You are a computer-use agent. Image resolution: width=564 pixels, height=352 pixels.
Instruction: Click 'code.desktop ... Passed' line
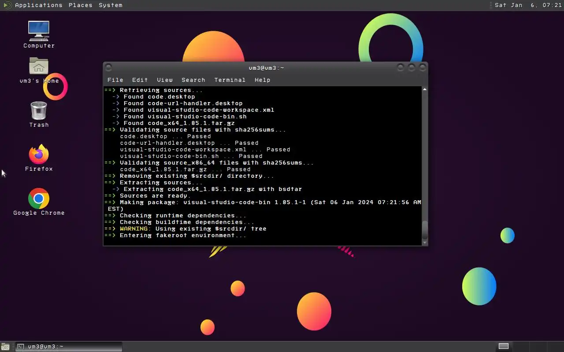click(165, 136)
